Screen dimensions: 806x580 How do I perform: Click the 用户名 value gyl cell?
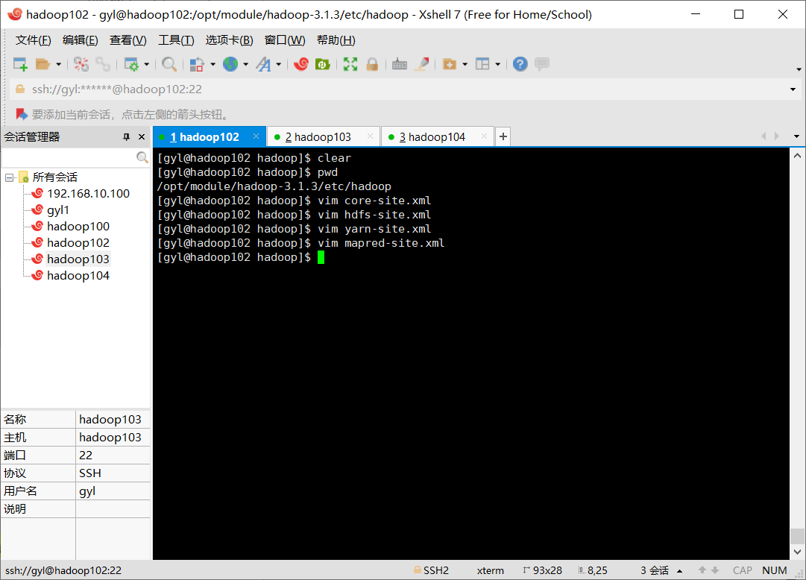[x=113, y=491]
